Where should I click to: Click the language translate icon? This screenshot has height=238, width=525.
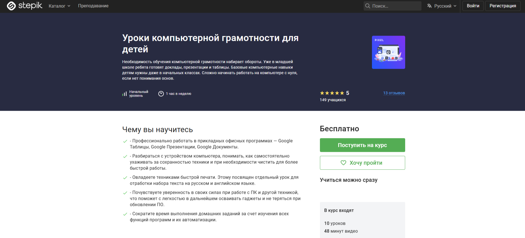click(x=429, y=6)
